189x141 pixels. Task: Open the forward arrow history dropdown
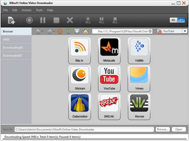tap(54, 31)
